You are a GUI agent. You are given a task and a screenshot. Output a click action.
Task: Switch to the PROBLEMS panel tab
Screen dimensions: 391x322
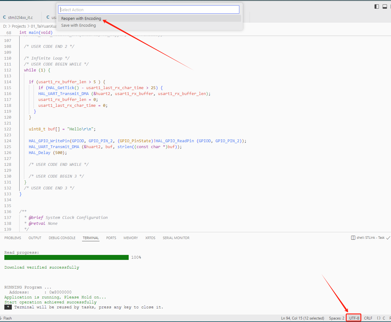click(13, 238)
